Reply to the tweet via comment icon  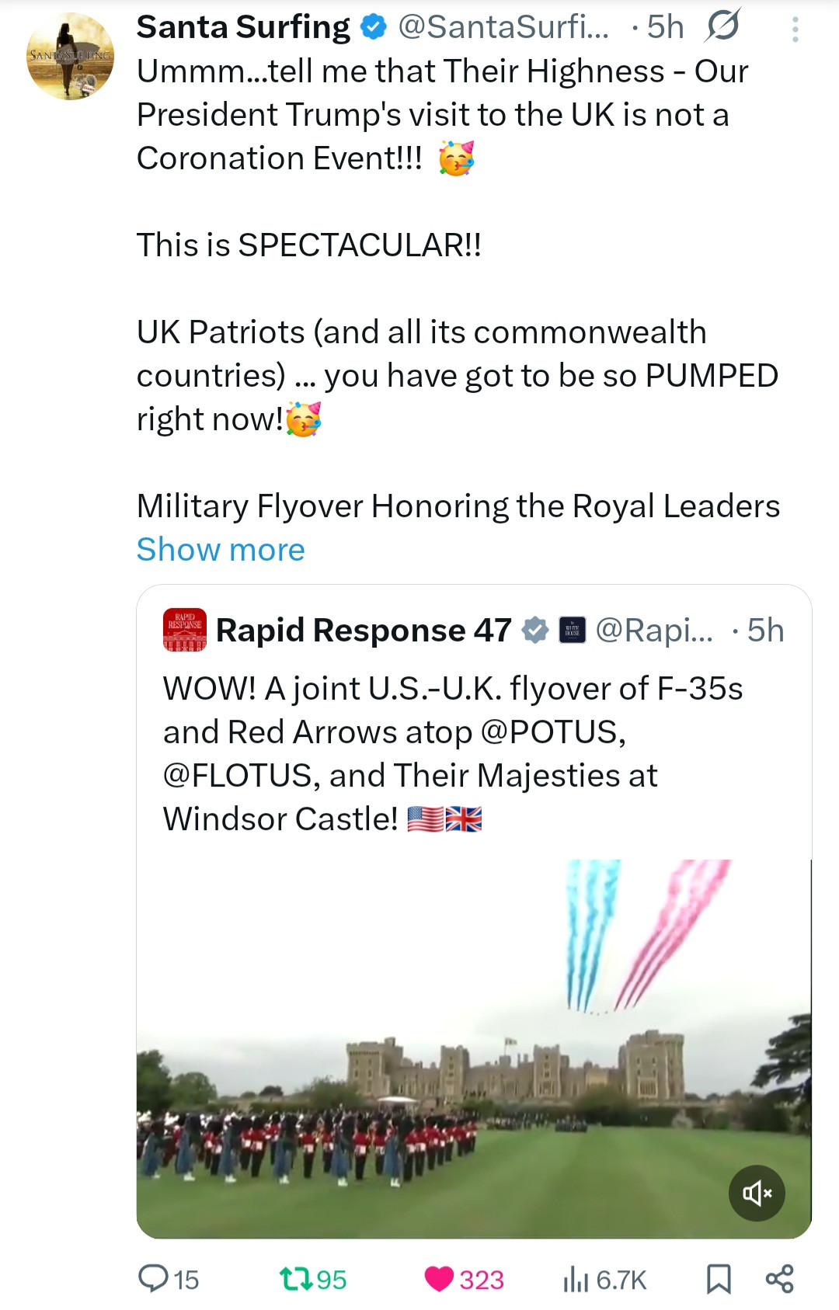pos(153,1278)
